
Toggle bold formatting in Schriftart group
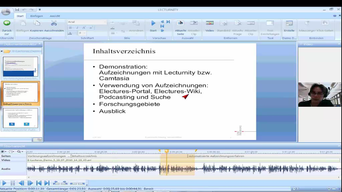(x=71, y=28)
